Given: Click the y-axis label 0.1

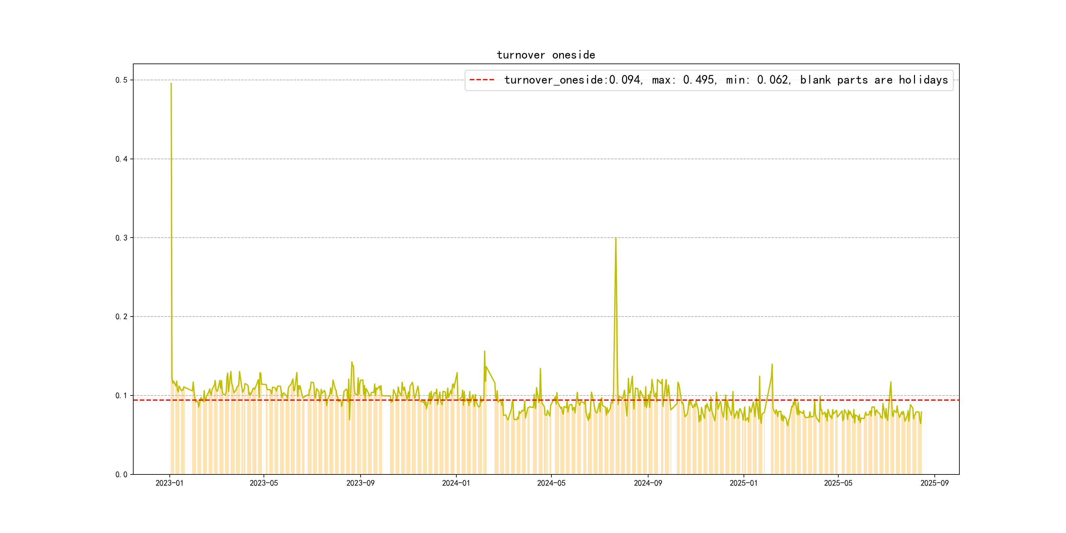Looking at the screenshot, I should pos(121,395).
